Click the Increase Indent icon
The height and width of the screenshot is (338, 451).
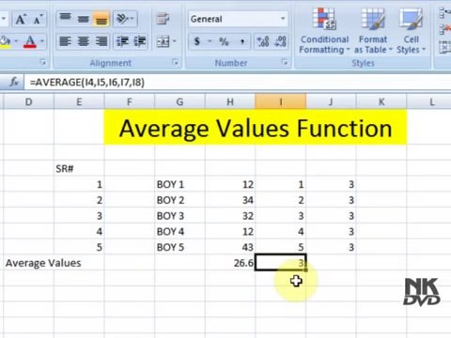click(x=140, y=41)
